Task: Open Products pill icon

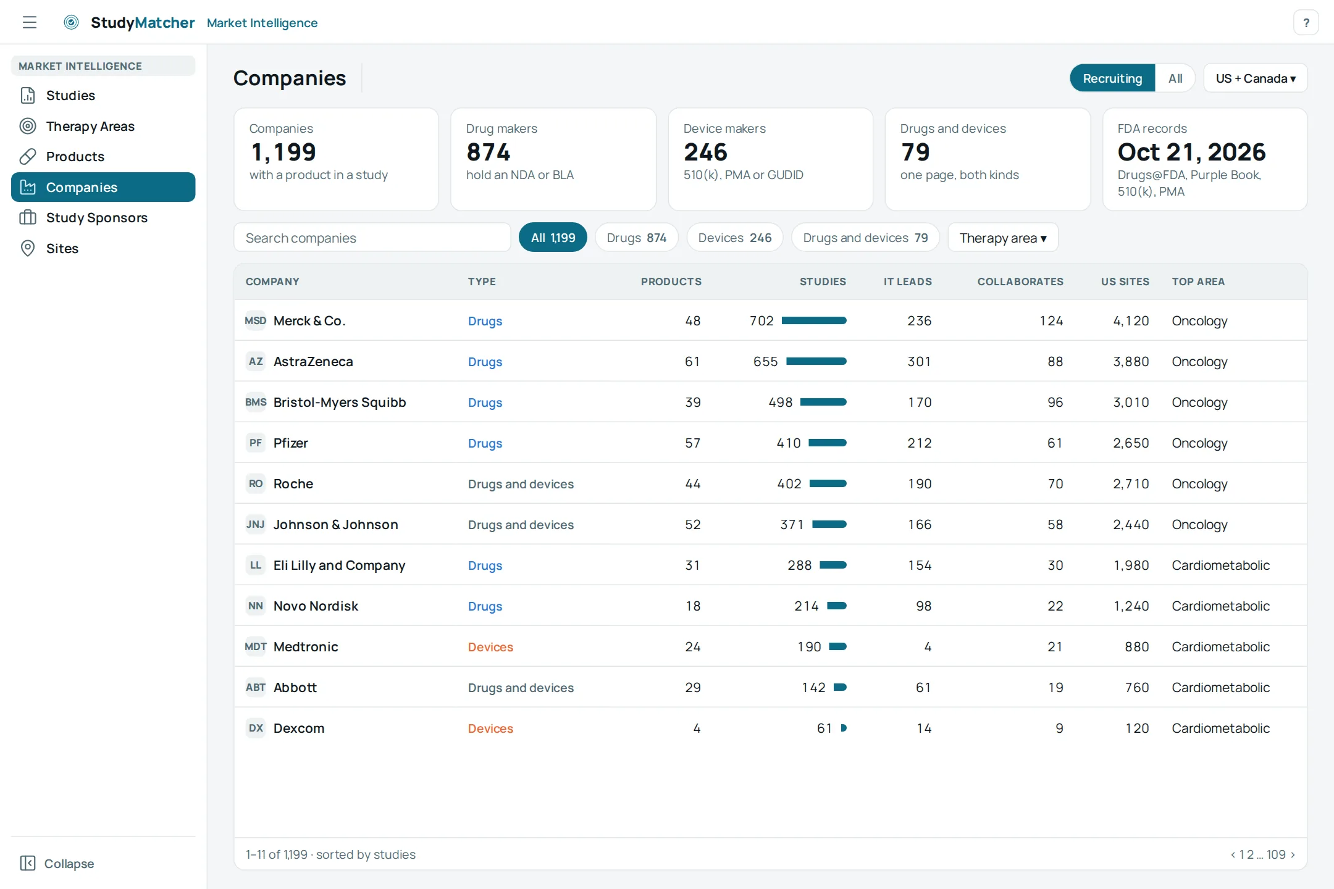Action: click(28, 156)
